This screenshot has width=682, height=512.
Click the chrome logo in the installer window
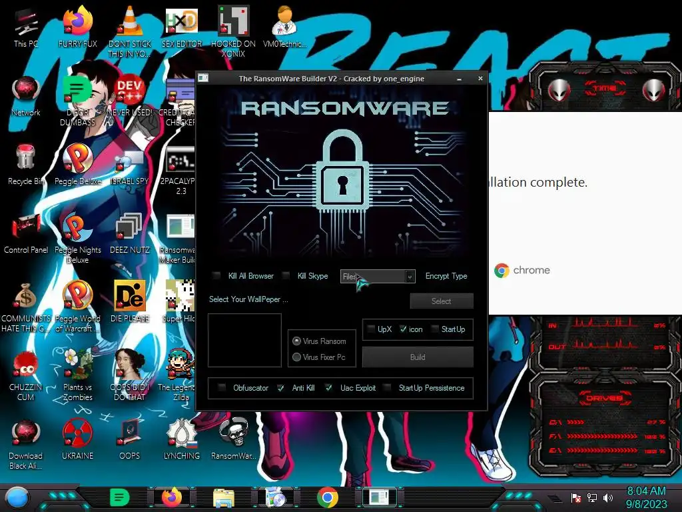pyautogui.click(x=502, y=271)
